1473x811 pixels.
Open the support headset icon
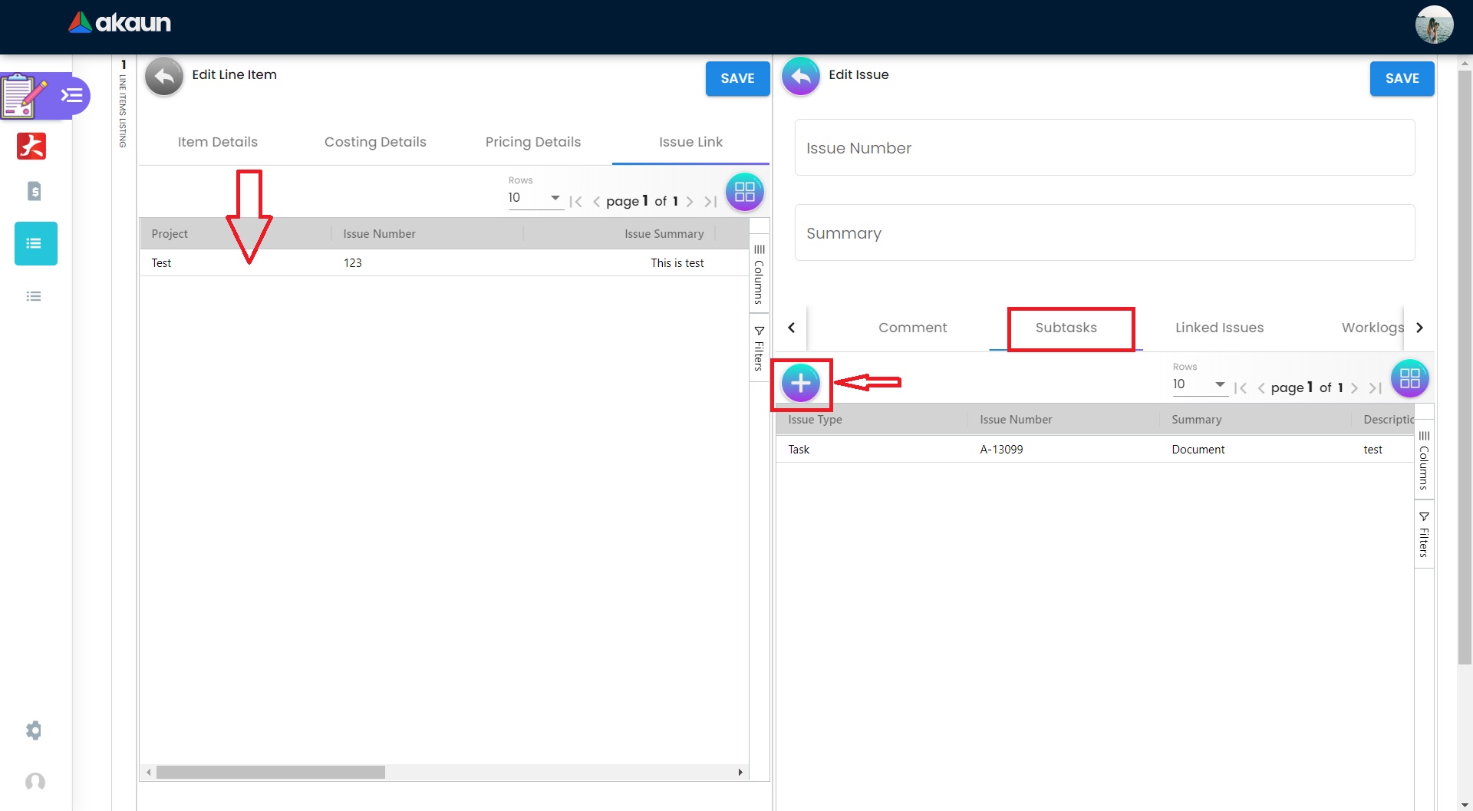tap(35, 782)
